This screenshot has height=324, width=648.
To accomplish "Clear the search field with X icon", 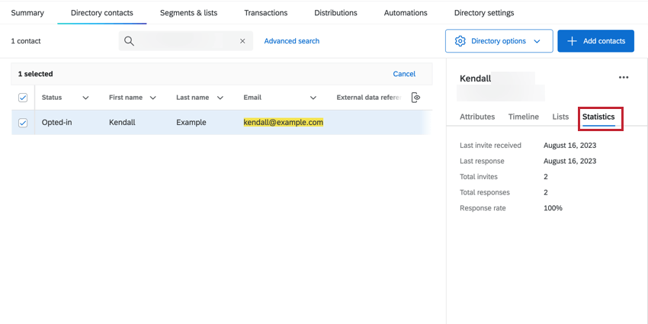I will [x=242, y=41].
